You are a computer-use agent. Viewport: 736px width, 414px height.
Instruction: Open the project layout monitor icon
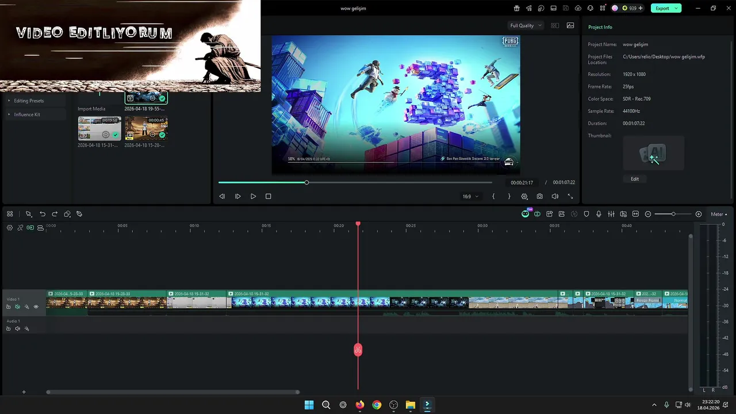pyautogui.click(x=554, y=8)
